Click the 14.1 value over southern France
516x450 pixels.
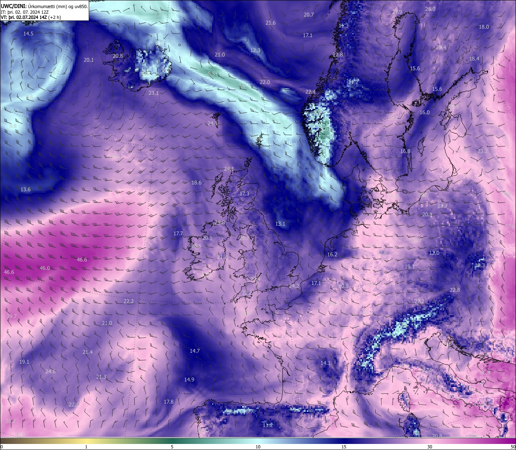pyautogui.click(x=325, y=363)
